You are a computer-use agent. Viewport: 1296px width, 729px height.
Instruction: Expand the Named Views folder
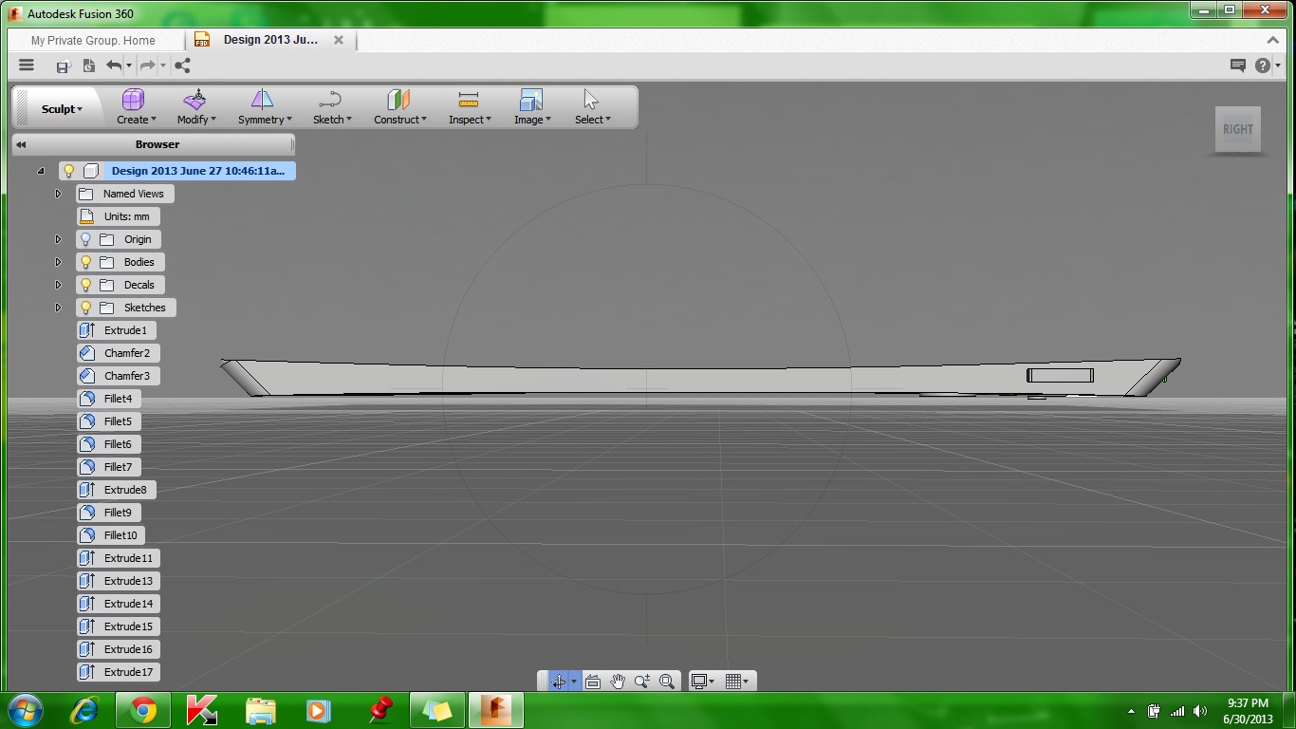[58, 193]
